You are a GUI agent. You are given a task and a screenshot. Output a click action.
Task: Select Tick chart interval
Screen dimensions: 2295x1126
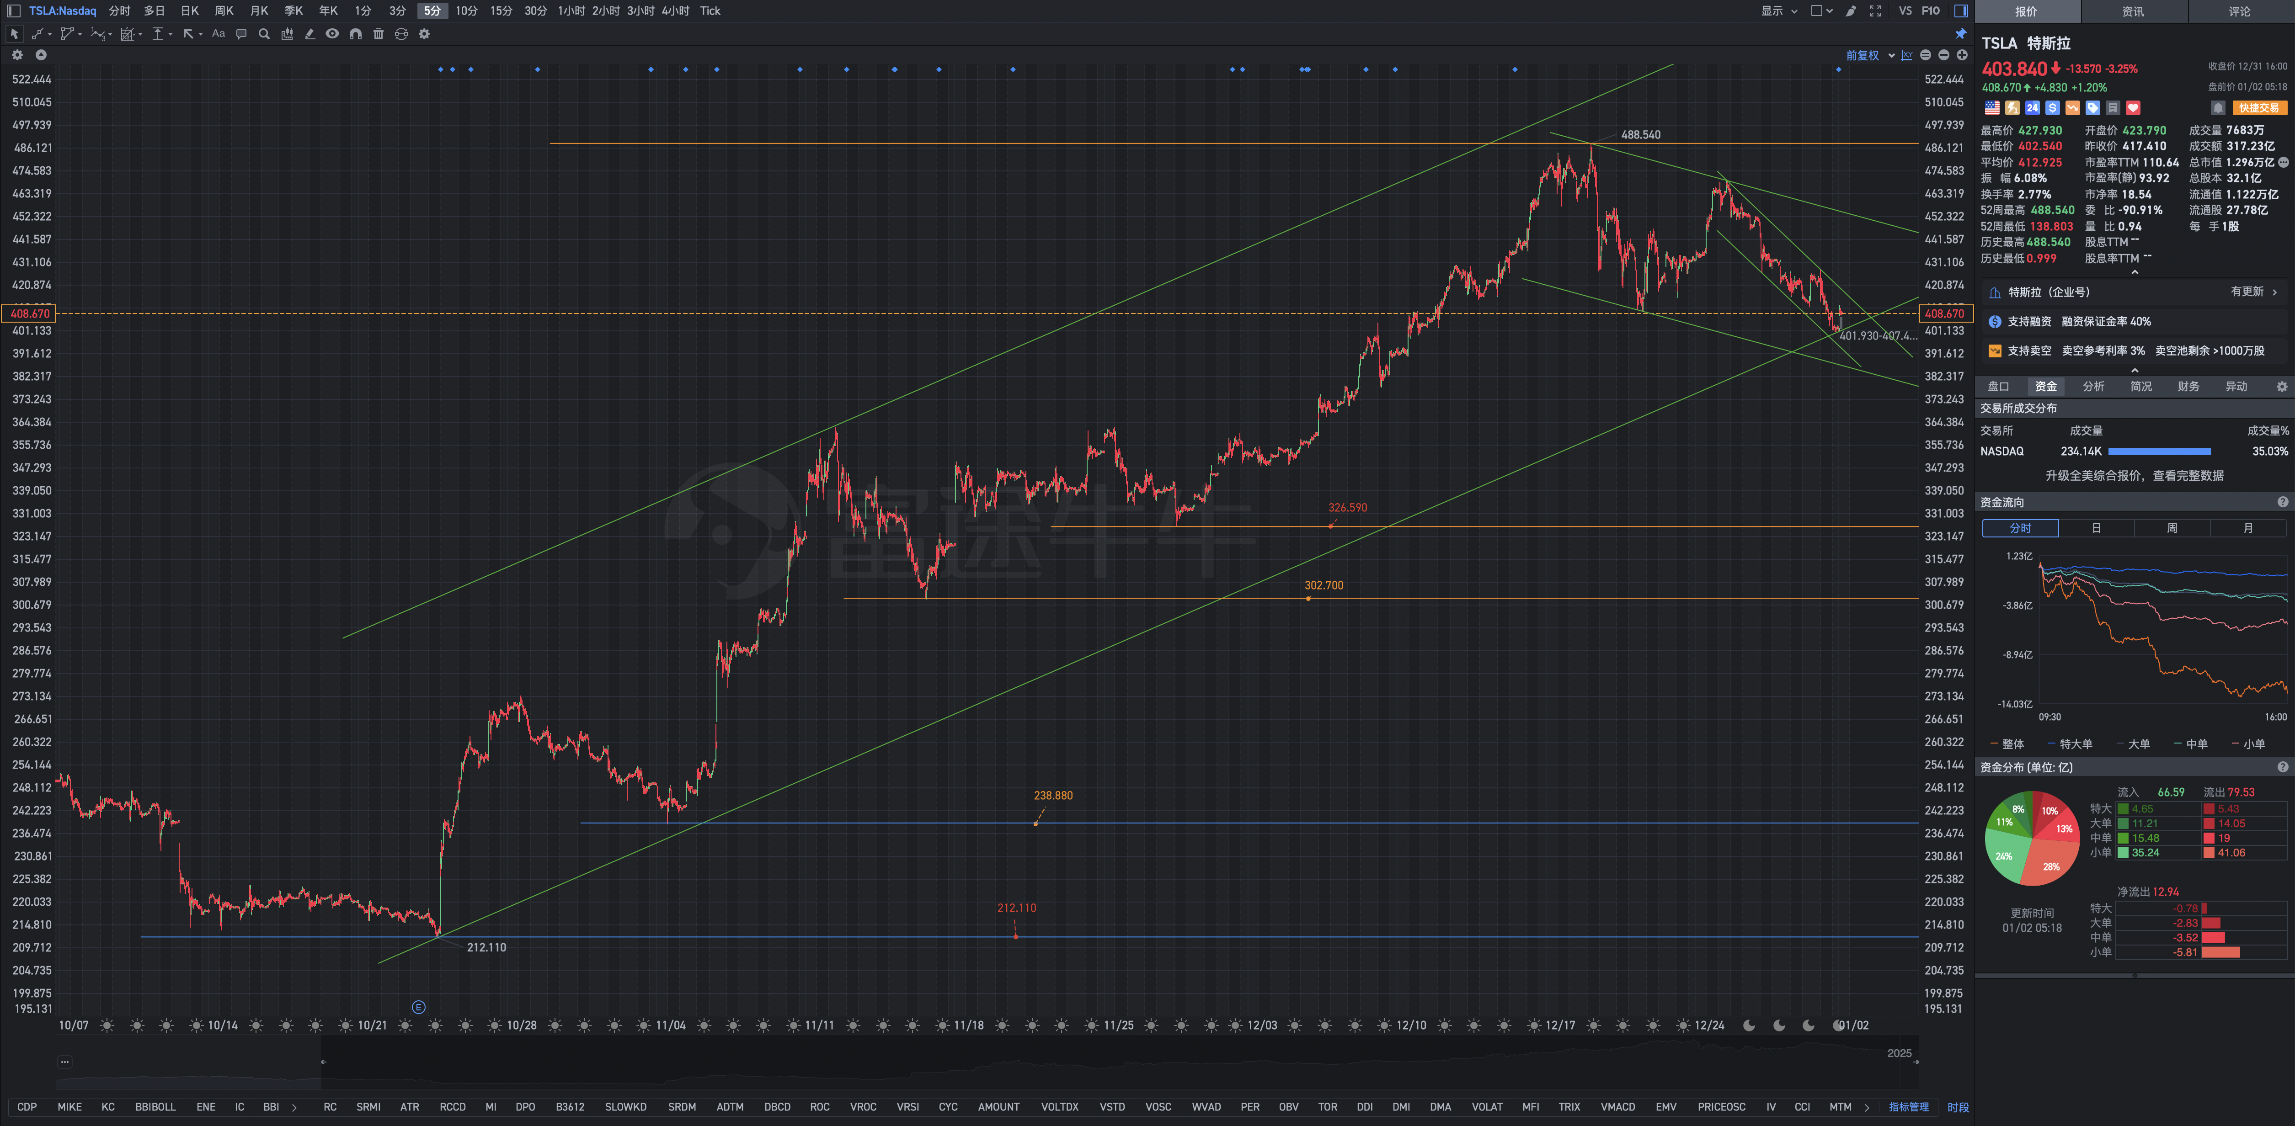point(710,11)
